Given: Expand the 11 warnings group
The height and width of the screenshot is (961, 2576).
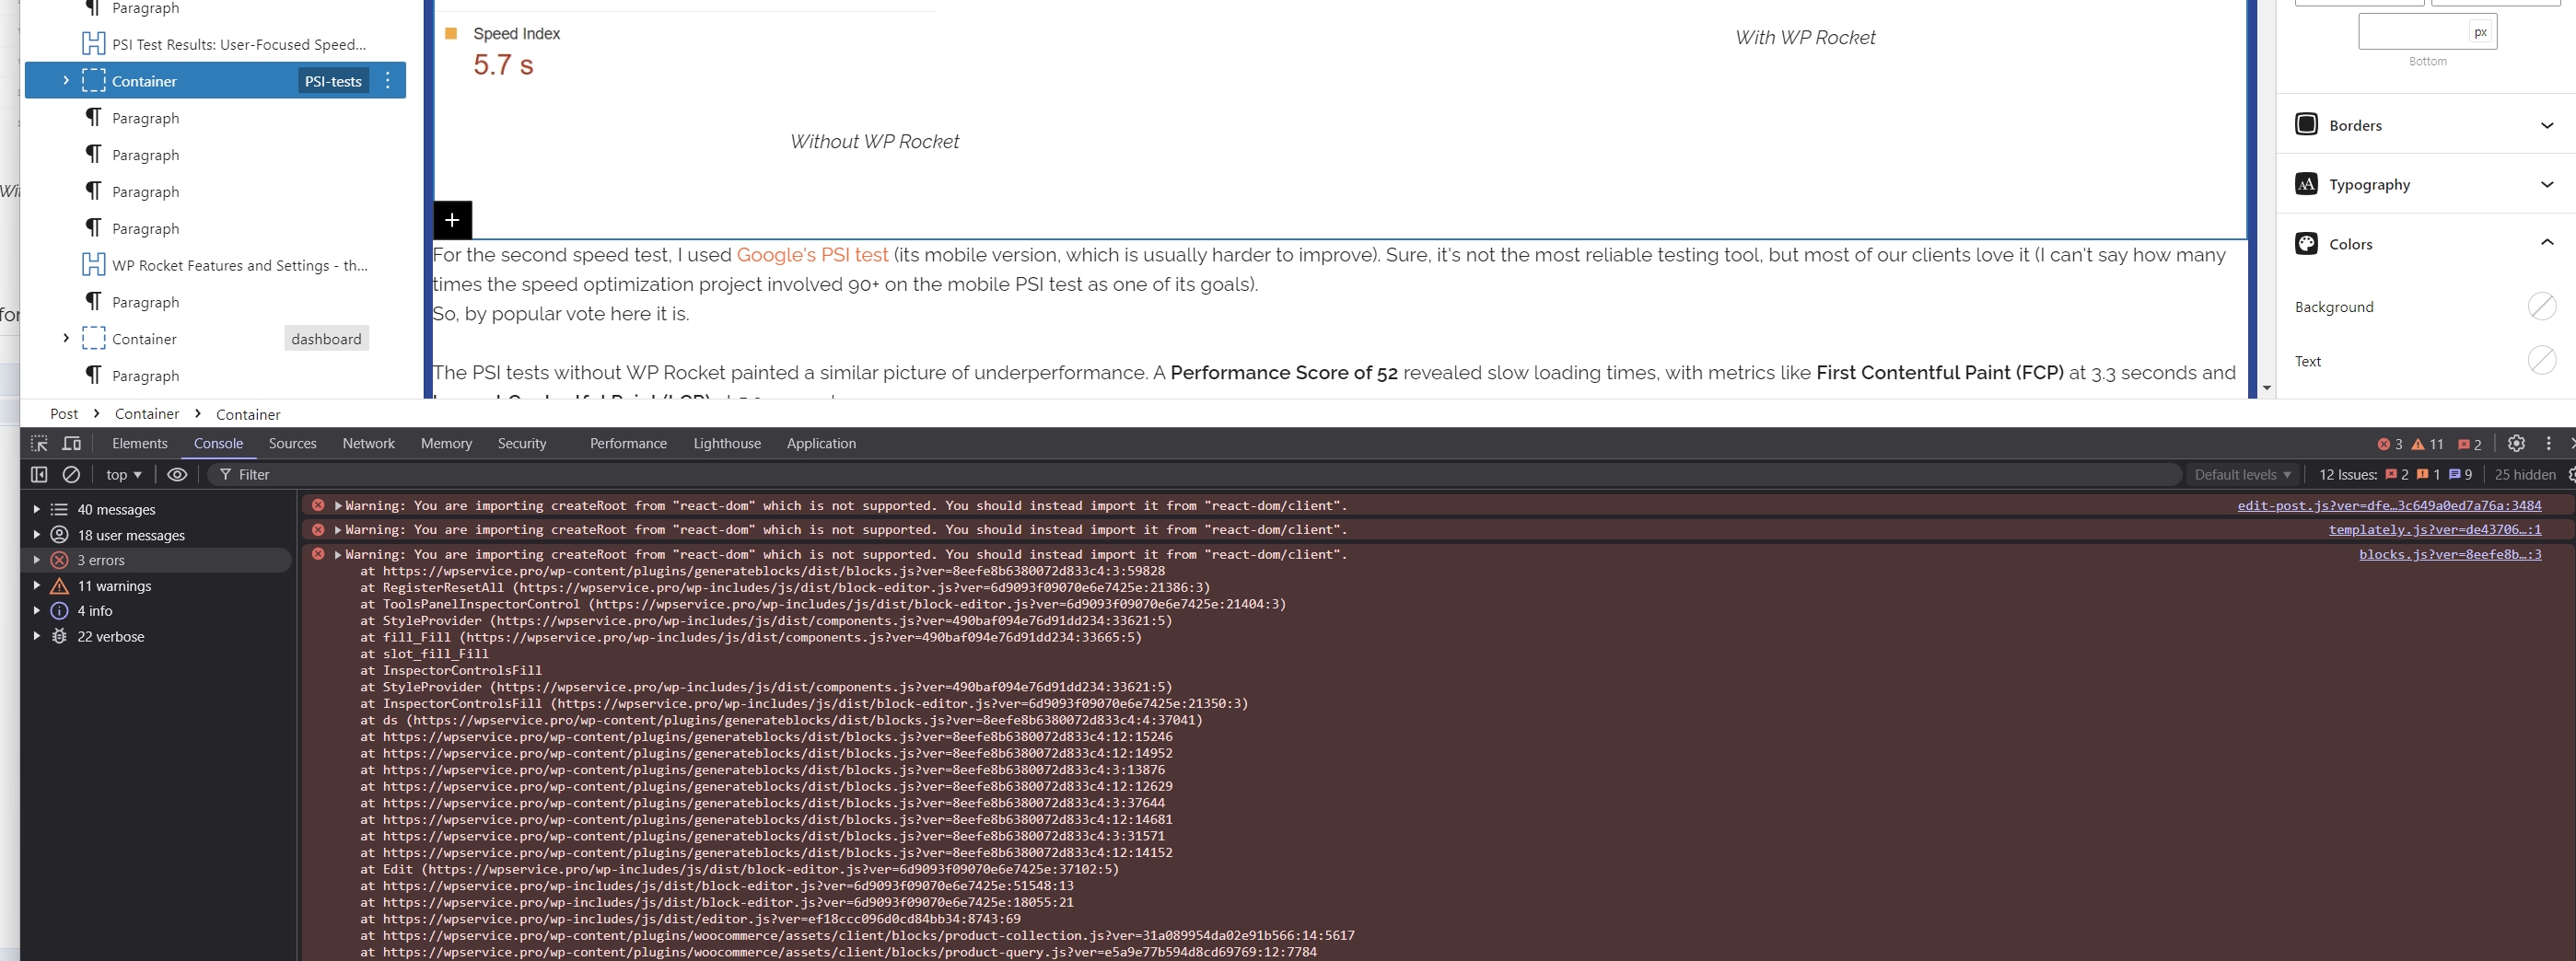Looking at the screenshot, I should click(37, 585).
